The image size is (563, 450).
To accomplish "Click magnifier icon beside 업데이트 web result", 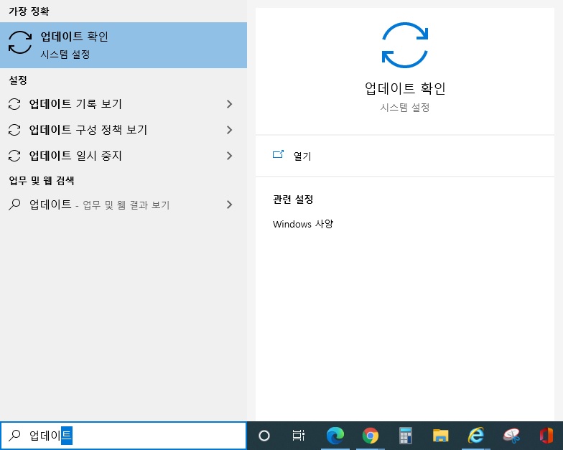I will [14, 205].
